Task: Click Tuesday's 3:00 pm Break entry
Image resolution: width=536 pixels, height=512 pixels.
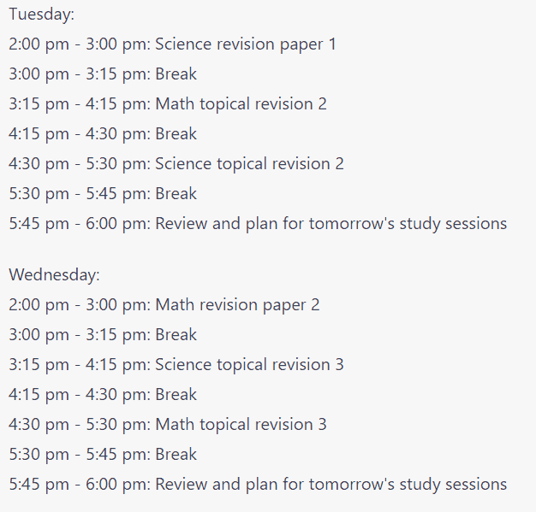Action: tap(103, 74)
